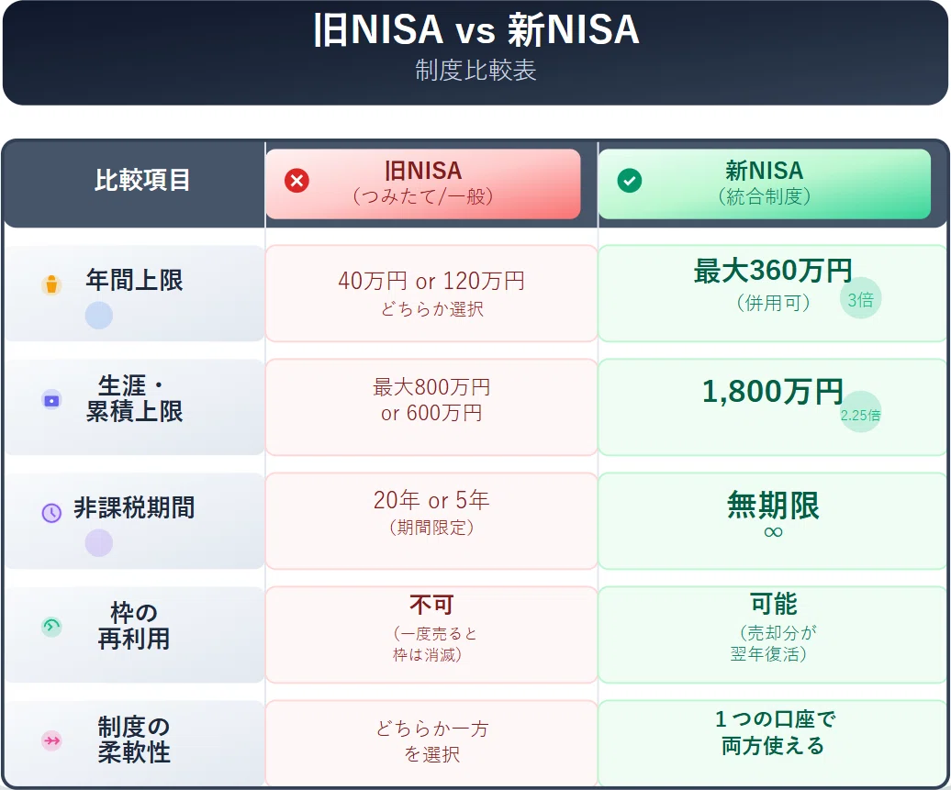This screenshot has width=951, height=790.
Task: Click the orange icon next to 年間上限
Action: coord(51,284)
